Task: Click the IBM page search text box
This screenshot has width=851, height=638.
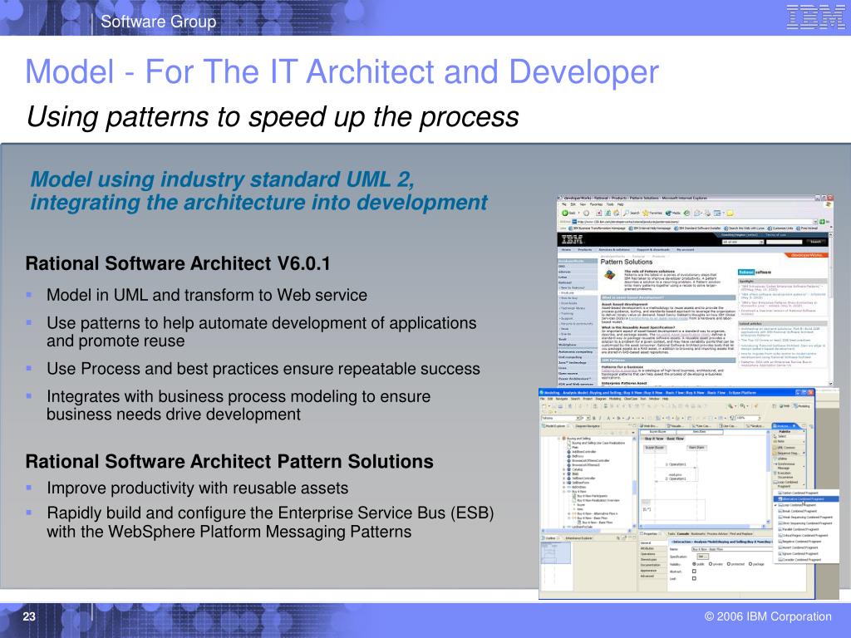Action: [784, 242]
